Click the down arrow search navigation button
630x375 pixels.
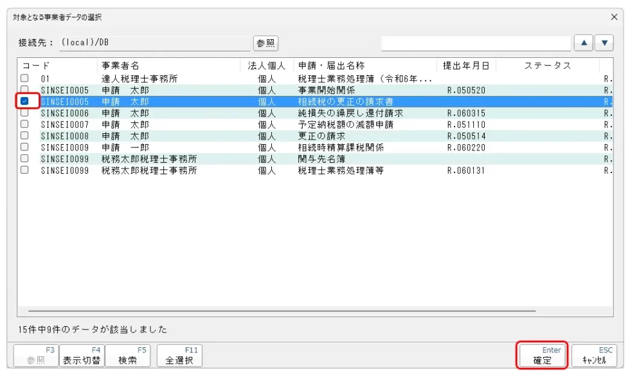(604, 43)
